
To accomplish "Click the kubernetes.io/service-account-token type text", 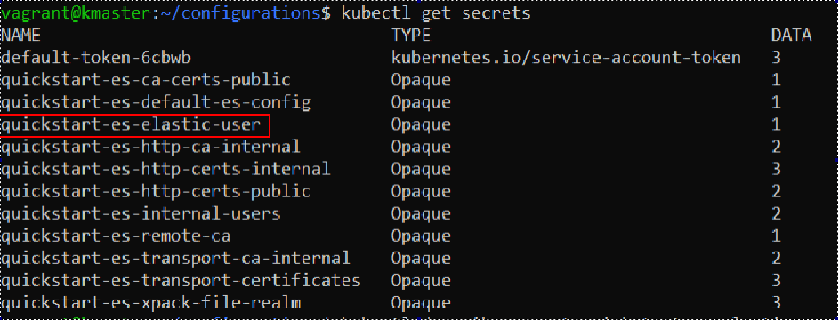I will tap(566, 58).
